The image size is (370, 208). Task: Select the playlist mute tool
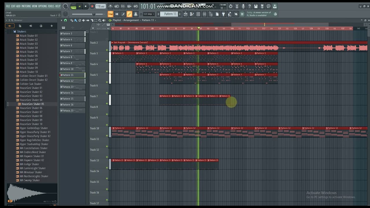pyautogui.click(x=84, y=20)
